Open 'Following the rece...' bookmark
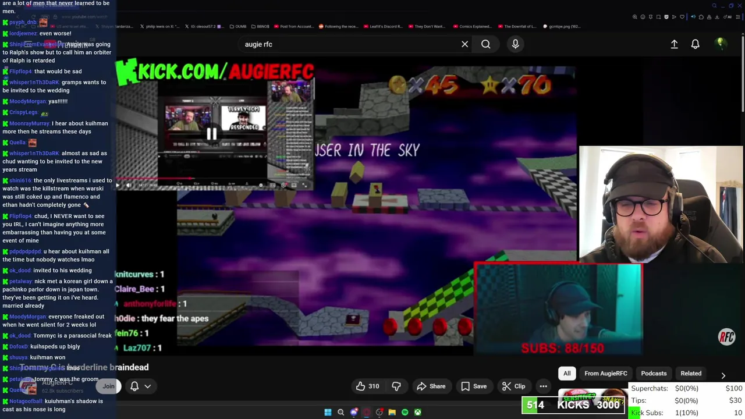 [338, 26]
